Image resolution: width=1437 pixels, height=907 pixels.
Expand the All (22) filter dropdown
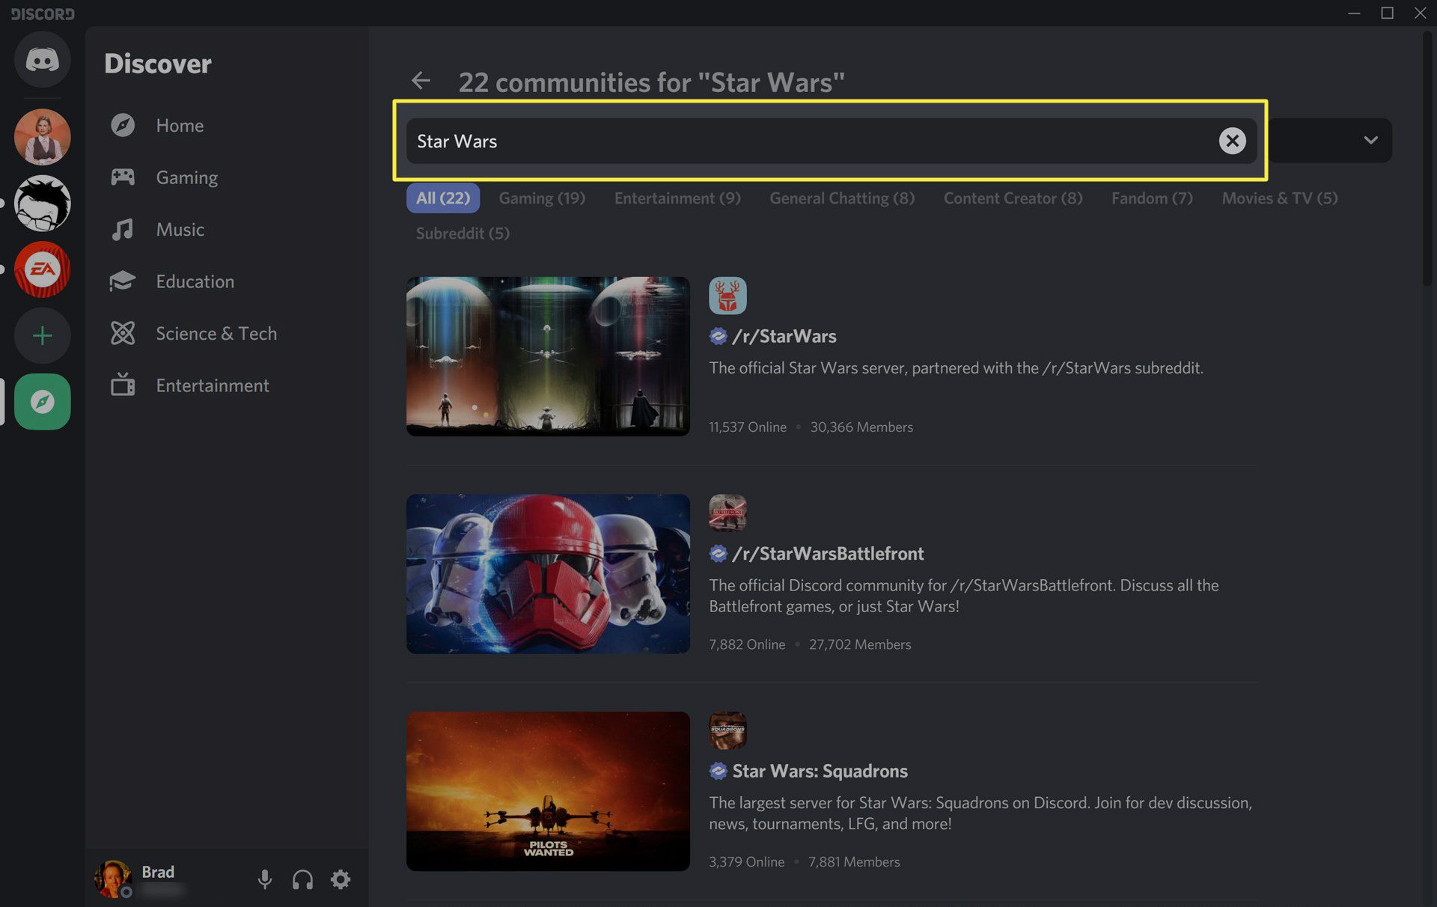1371,140
